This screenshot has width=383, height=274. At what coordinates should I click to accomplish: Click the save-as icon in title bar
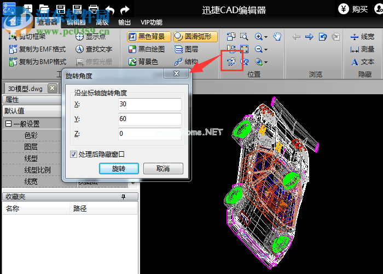[x=77, y=9]
